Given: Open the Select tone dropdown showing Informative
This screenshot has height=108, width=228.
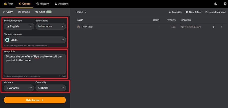Looking at the screenshot, I should pos(51,26).
